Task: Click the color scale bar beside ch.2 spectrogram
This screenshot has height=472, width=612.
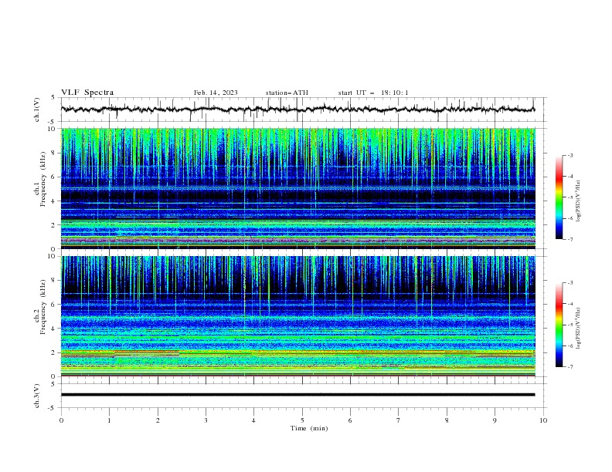Action: click(x=559, y=325)
